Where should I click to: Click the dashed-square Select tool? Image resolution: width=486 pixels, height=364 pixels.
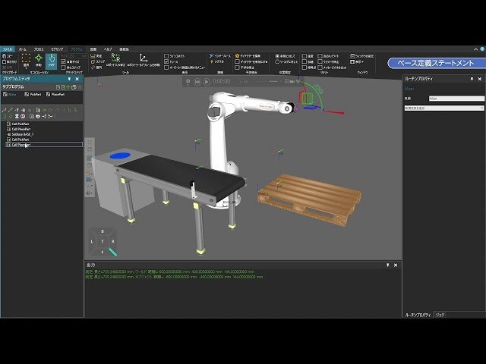(x=26, y=61)
